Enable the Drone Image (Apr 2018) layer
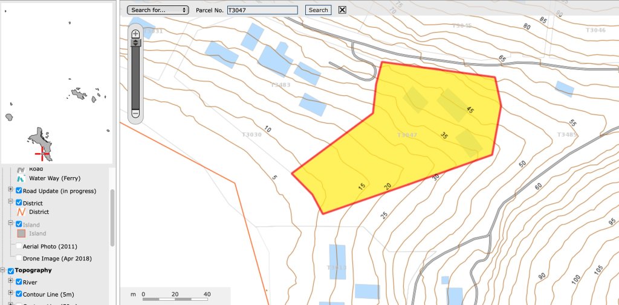 [x=19, y=258]
